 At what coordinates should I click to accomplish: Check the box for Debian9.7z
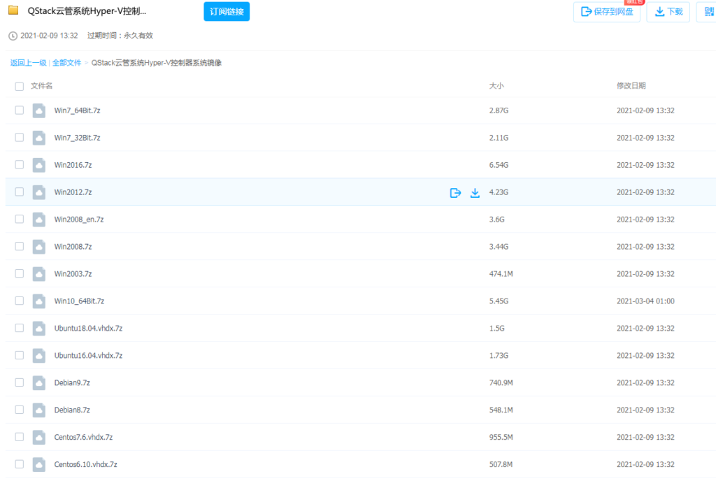click(19, 382)
